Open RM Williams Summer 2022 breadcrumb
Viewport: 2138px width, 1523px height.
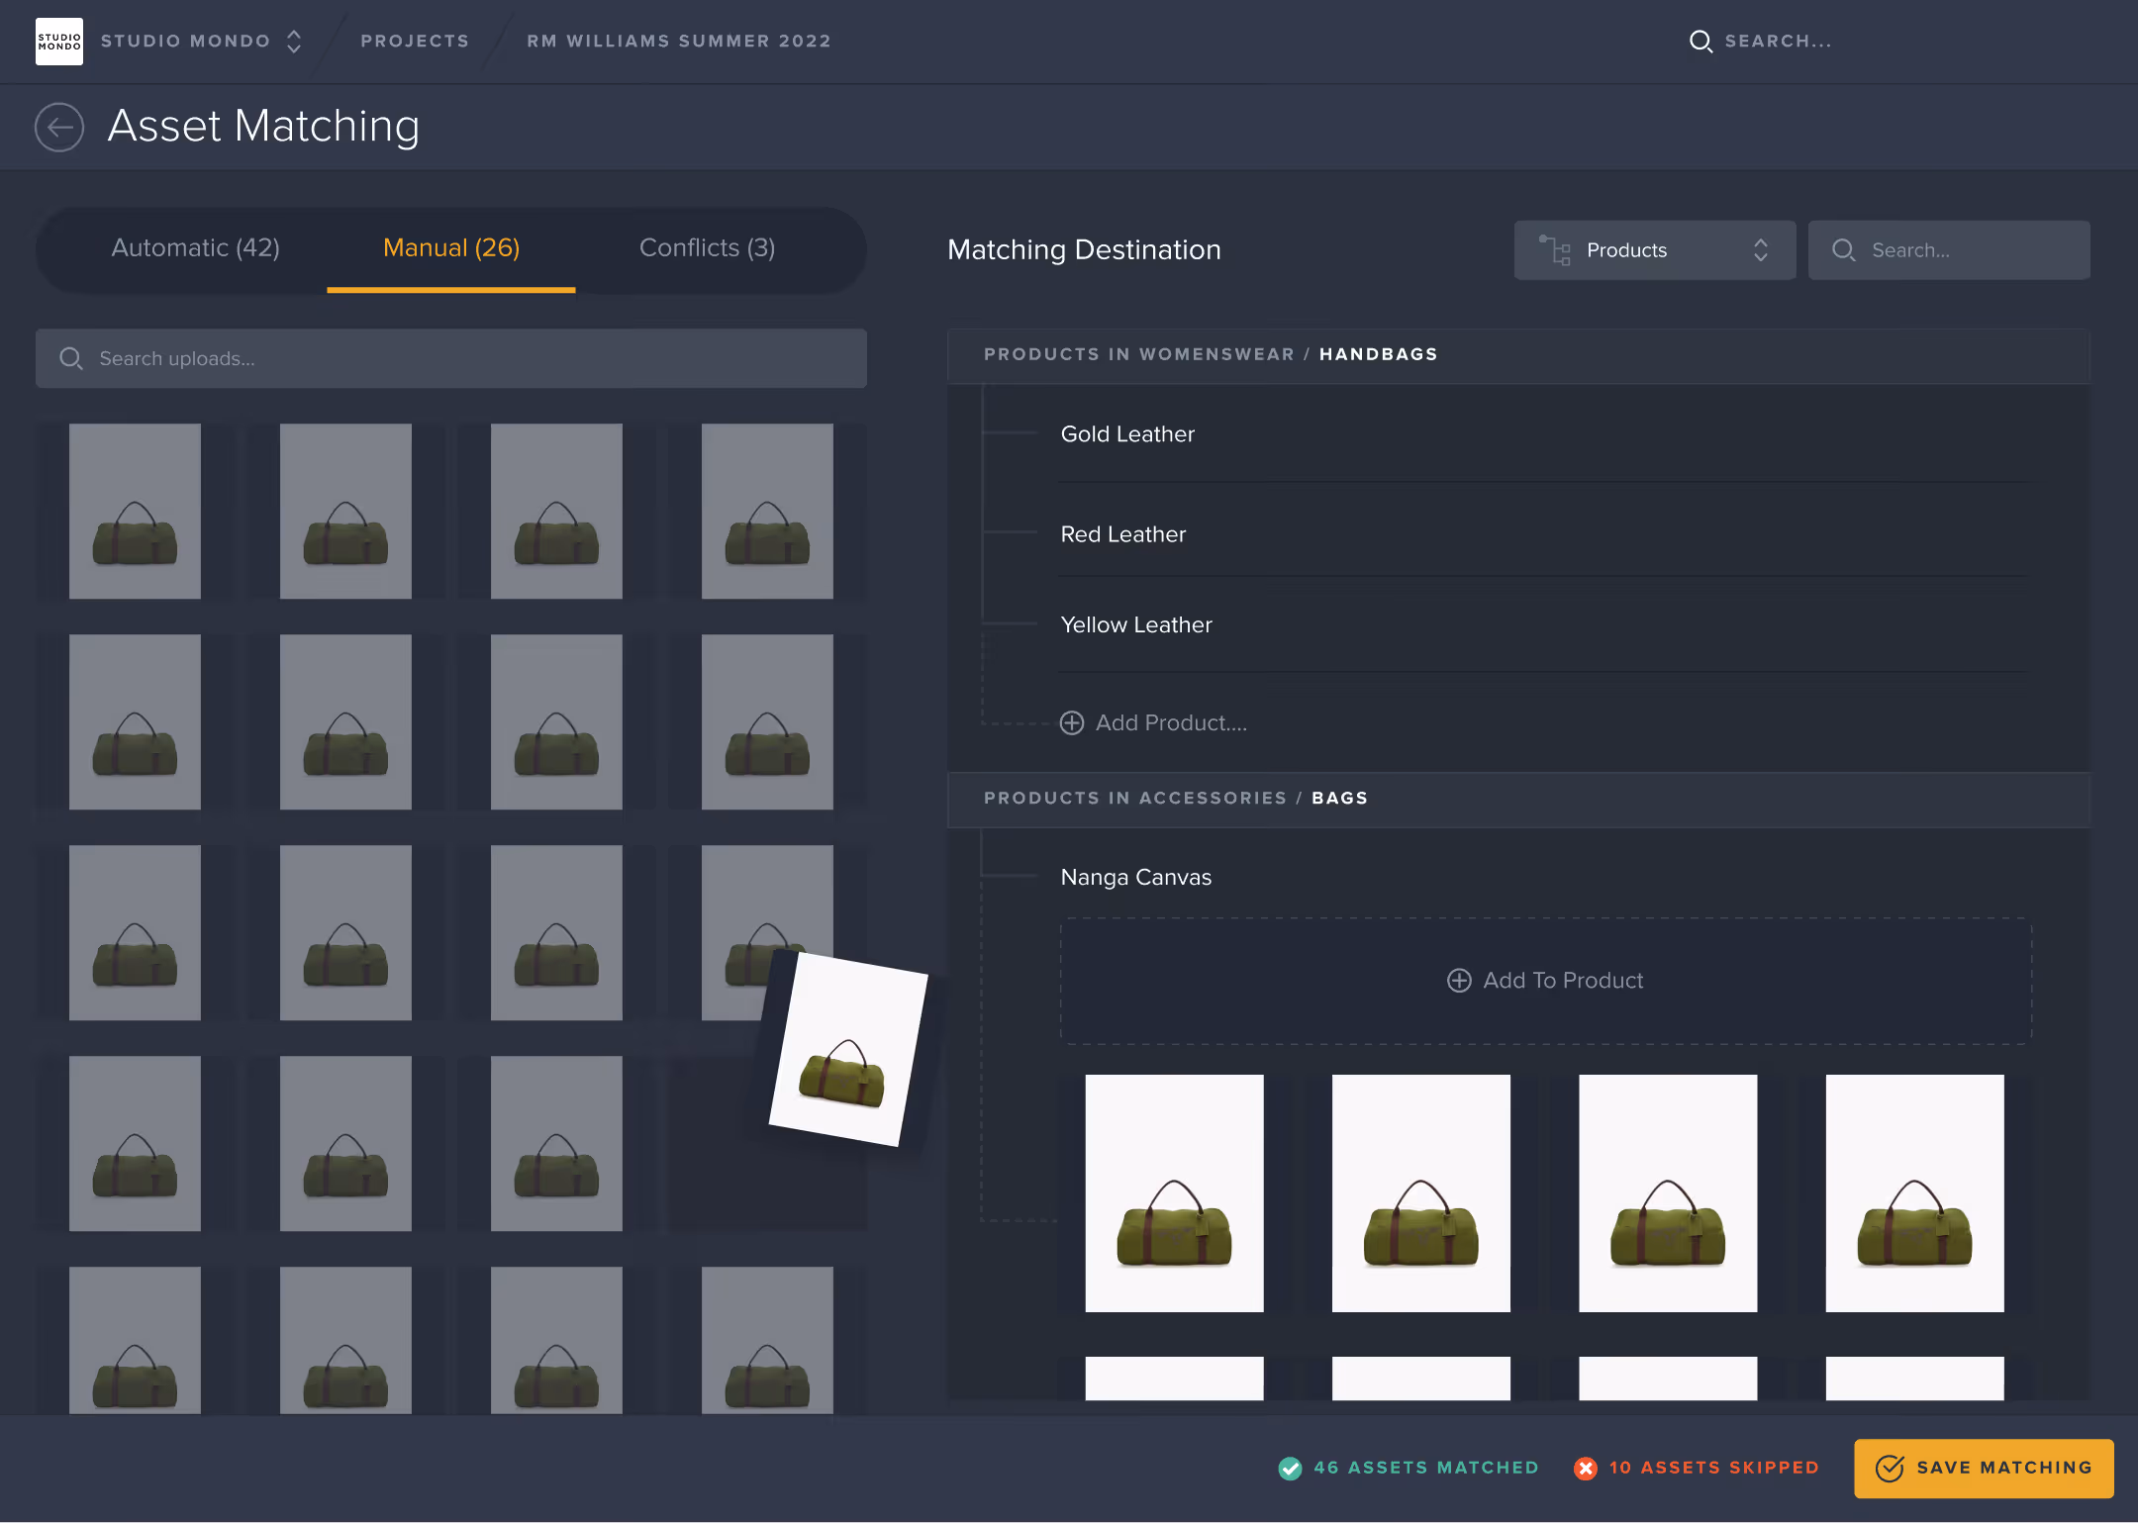pos(679,42)
